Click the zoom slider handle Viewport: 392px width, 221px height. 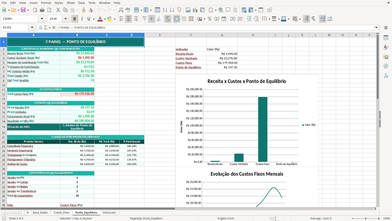pyautogui.click(x=366, y=218)
